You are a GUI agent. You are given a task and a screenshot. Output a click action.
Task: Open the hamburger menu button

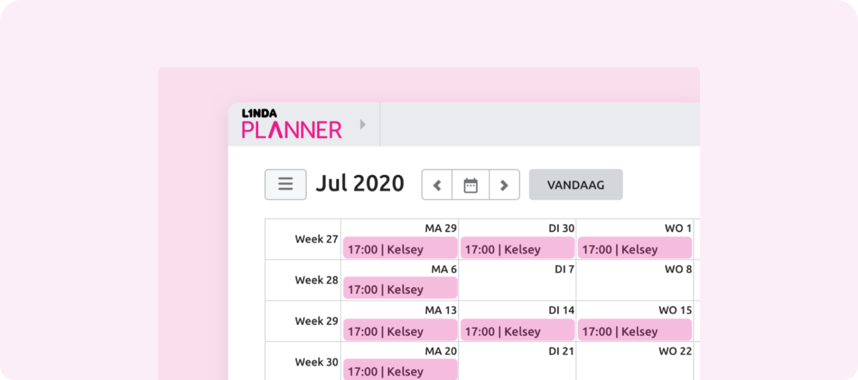285,184
